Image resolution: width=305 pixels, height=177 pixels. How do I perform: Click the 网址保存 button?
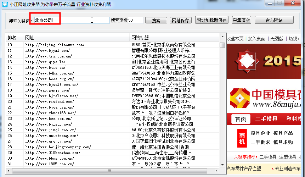(181, 21)
